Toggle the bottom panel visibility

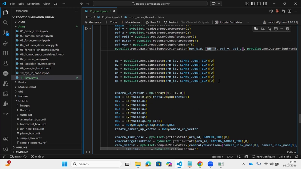click(259, 4)
